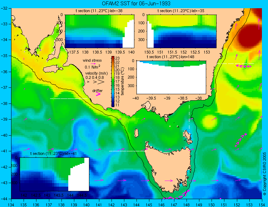Click color bar tick label '19'
The image size is (268, 207).
click(118, 74)
